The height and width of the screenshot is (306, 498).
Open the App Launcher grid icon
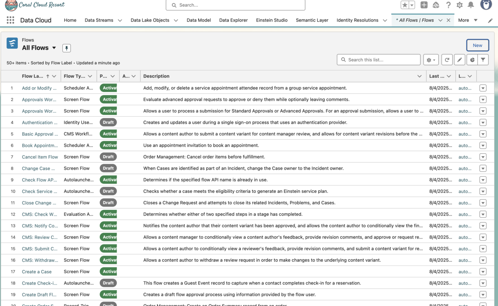(x=10, y=20)
